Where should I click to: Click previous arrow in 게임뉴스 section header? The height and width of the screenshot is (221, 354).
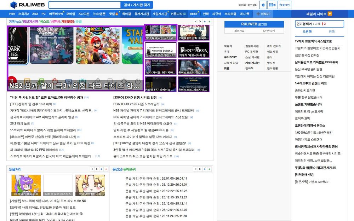coord(195,22)
